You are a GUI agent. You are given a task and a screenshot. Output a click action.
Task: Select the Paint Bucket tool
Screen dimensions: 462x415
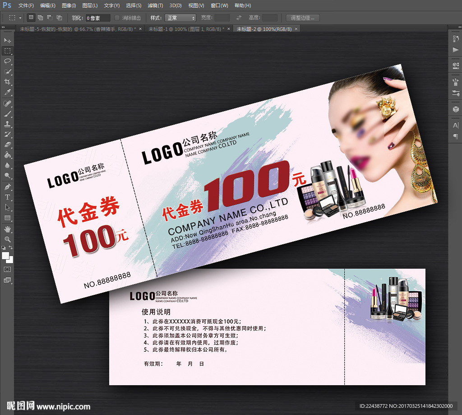[x=7, y=155]
